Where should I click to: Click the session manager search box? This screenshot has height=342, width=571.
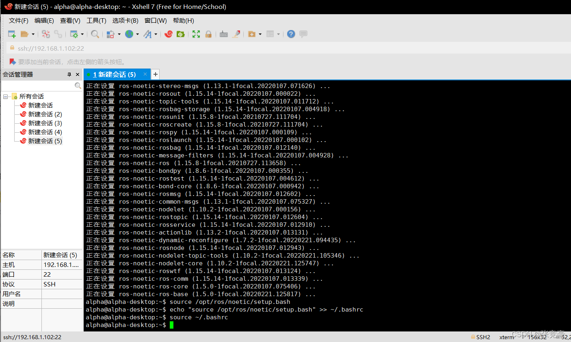(x=38, y=86)
